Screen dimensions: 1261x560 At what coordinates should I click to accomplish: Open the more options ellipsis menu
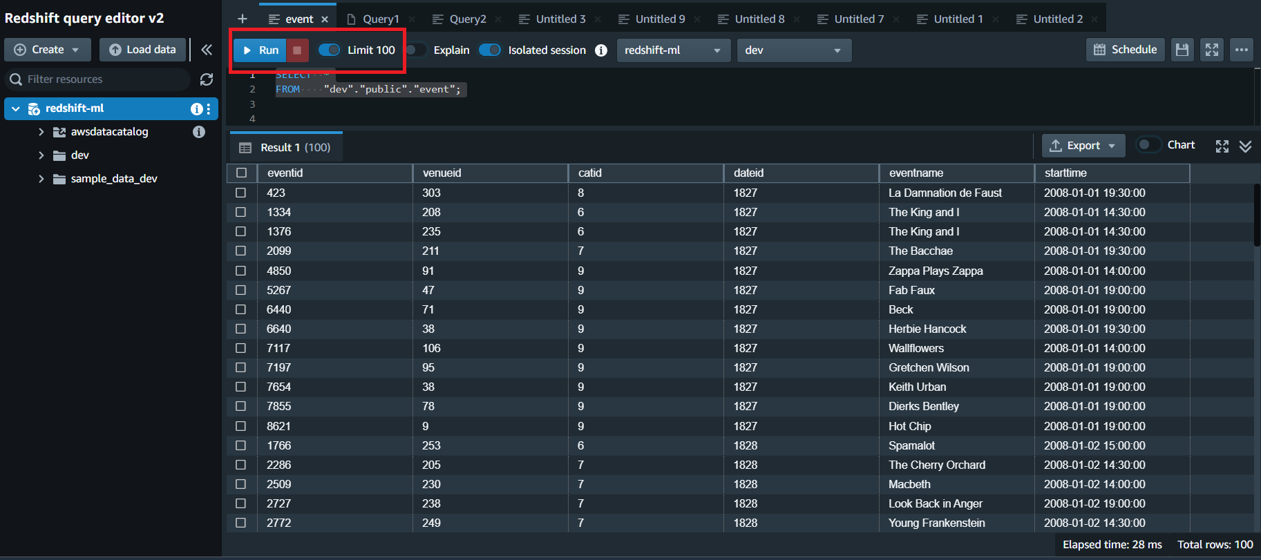point(1242,50)
